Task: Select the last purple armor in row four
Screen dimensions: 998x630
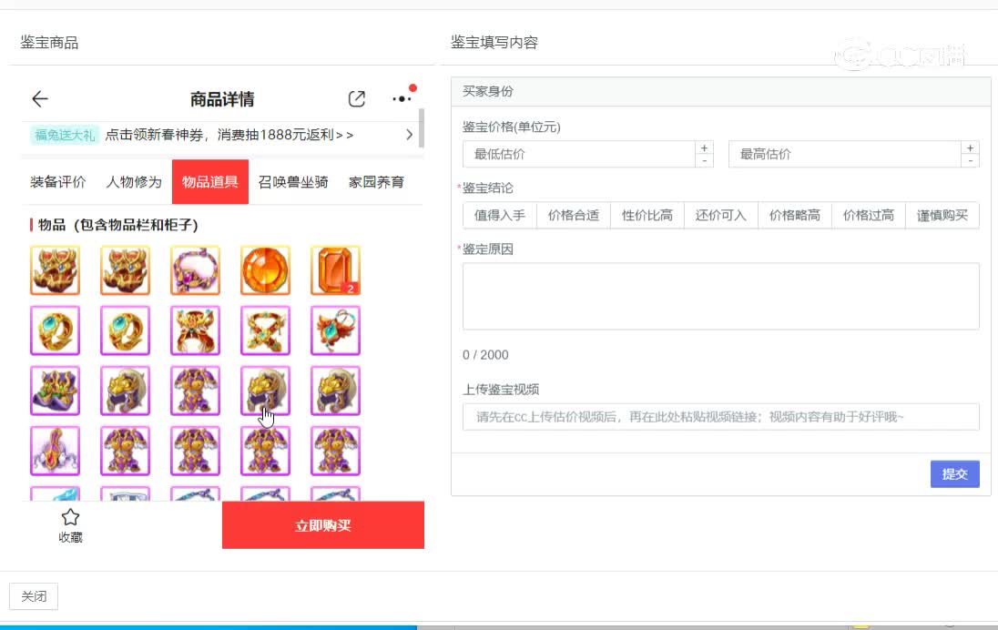Action: click(335, 452)
